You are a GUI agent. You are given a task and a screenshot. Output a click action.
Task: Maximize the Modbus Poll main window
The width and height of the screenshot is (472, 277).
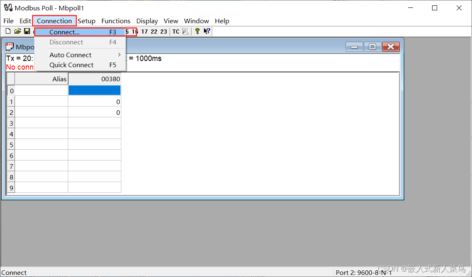(x=435, y=8)
